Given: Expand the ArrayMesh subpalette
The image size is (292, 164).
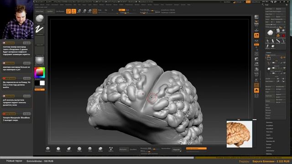Looking at the screenshot, I should (270, 126).
